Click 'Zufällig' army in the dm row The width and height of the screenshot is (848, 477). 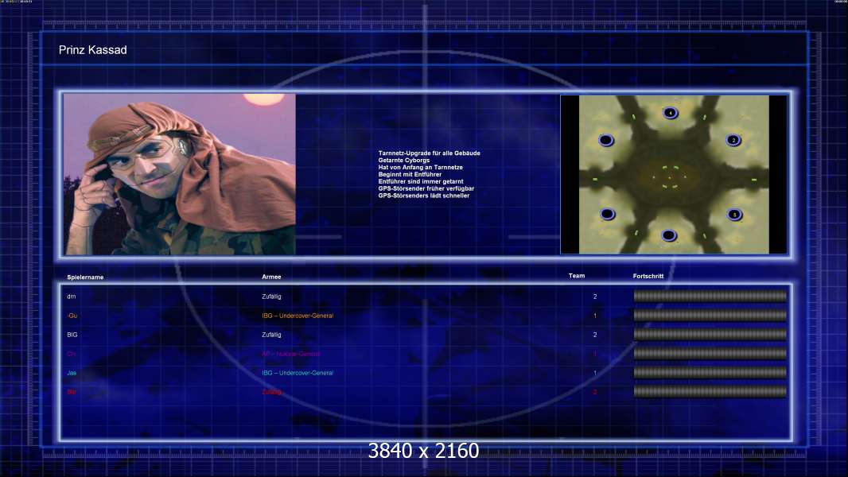(271, 297)
